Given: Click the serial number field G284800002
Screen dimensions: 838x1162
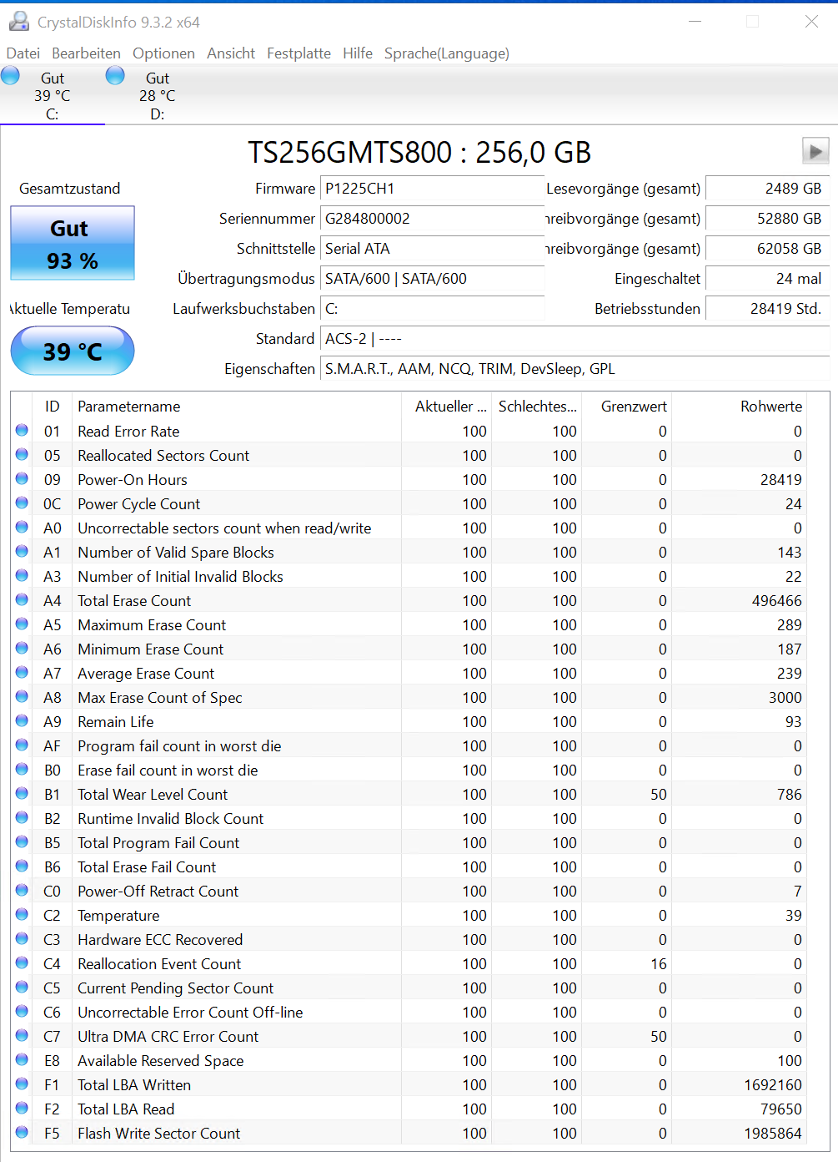Looking at the screenshot, I should point(432,219).
